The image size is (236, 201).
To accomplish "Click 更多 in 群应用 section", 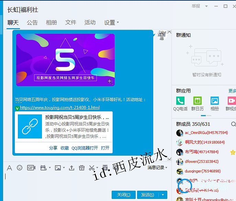I will click(x=232, y=91).
